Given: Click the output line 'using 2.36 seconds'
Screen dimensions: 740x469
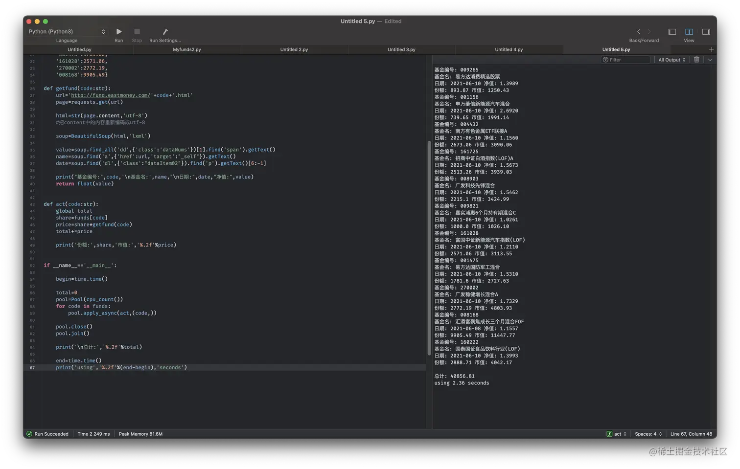Looking at the screenshot, I should point(462,383).
